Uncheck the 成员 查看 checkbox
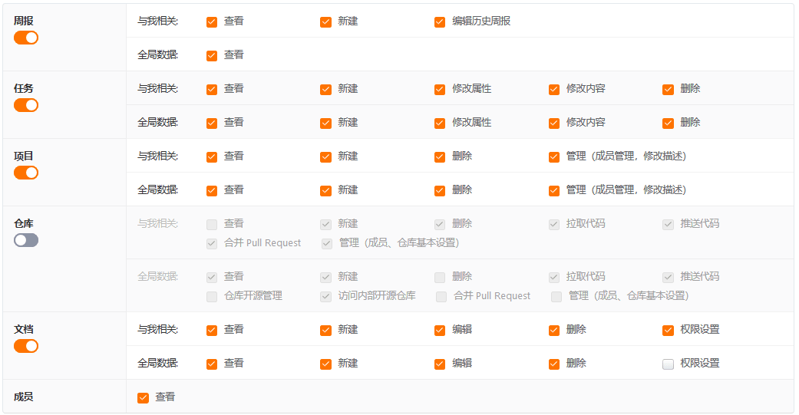Image resolution: width=799 pixels, height=415 pixels. (143, 397)
